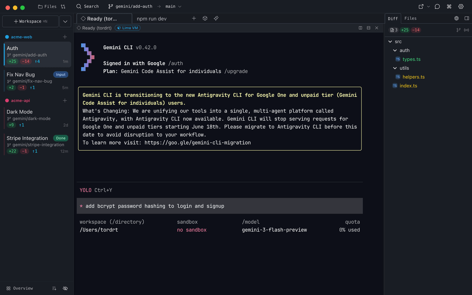The height and width of the screenshot is (295, 472).
Task: Click the new Workspace button
Action: pos(30,21)
